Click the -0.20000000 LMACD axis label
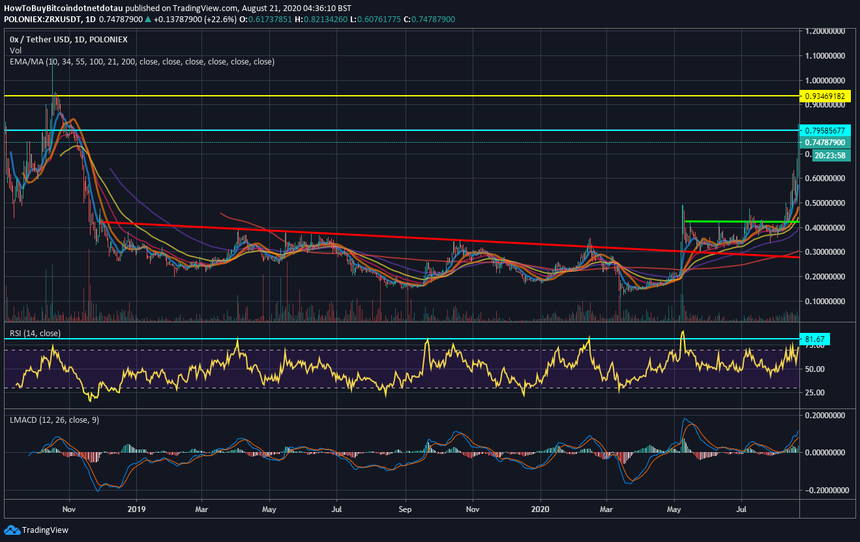This screenshot has width=860, height=542. pyautogui.click(x=826, y=490)
